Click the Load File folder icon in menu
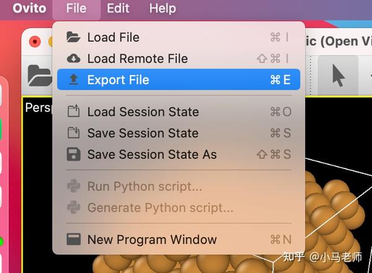372x273 pixels. [74, 38]
